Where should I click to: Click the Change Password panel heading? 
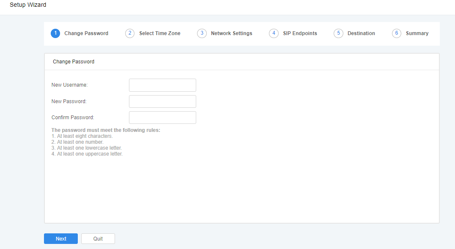coord(74,62)
